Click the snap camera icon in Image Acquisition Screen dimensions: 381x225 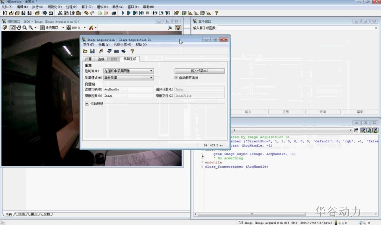click(x=116, y=51)
